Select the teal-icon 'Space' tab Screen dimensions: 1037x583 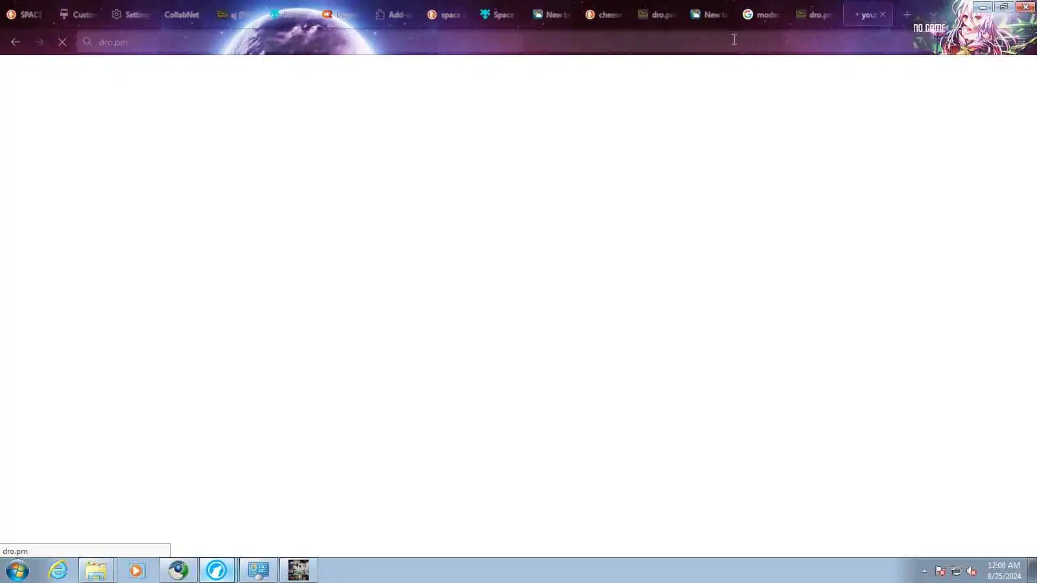(x=498, y=14)
